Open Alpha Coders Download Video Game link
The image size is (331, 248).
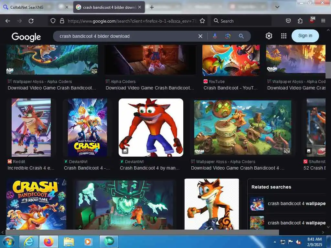(x=150, y=88)
